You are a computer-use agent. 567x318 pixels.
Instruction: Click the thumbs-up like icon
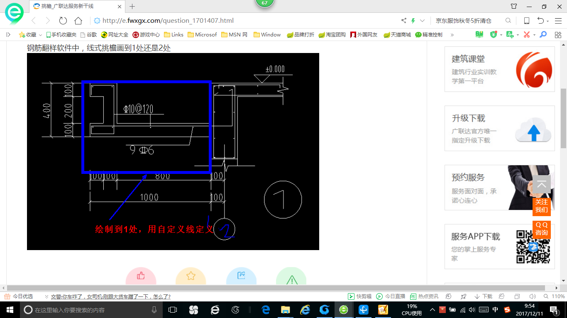[141, 276]
